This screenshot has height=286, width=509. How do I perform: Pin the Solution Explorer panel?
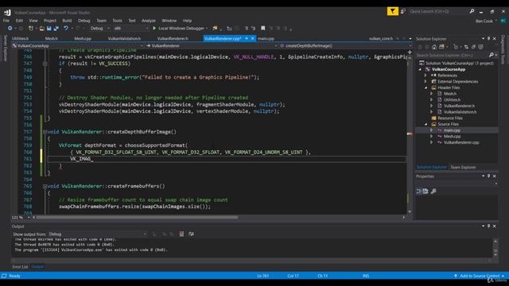click(x=488, y=39)
